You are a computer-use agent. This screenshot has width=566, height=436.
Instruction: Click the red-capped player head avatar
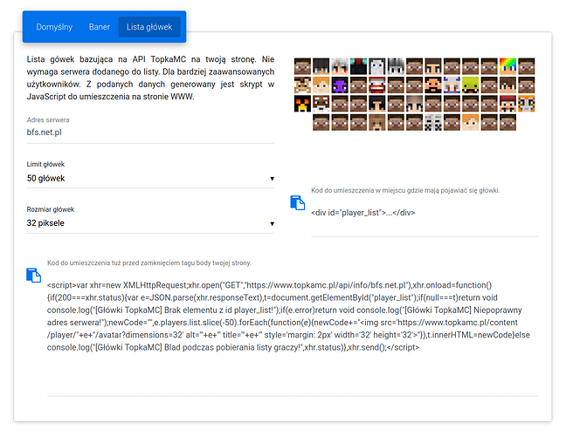pos(507,104)
